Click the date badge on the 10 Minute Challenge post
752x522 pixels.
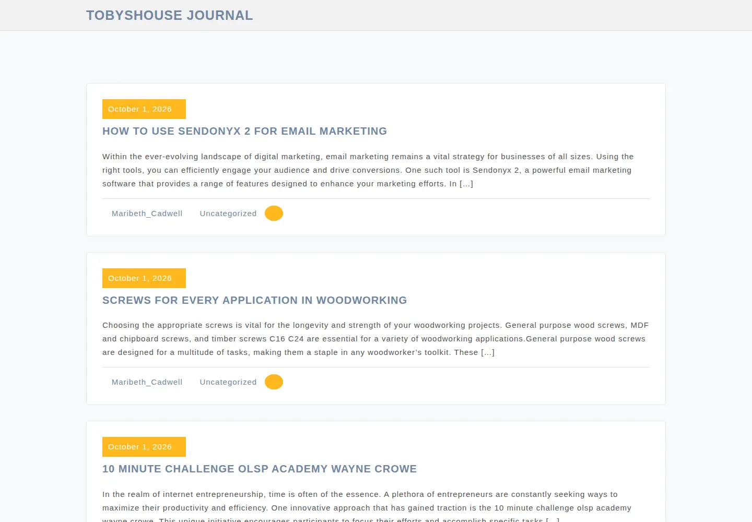[x=144, y=447]
